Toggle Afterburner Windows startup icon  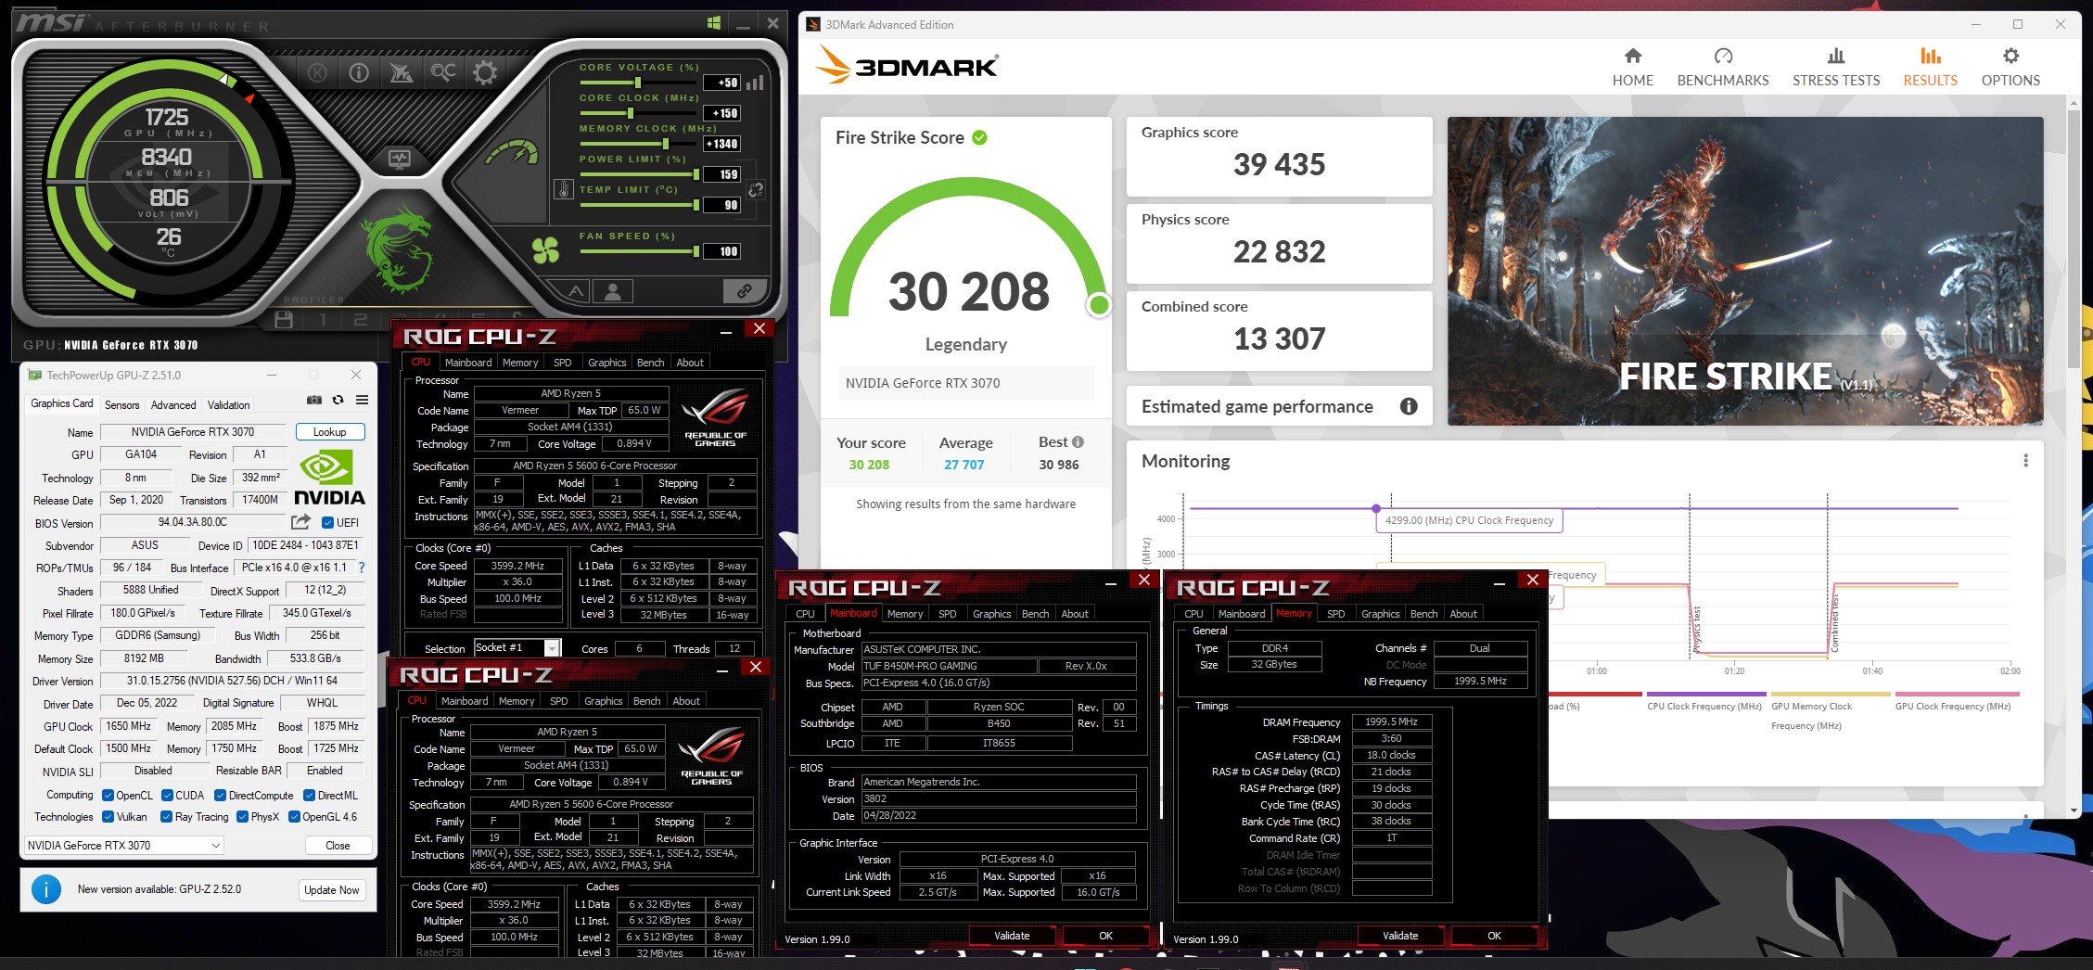point(714,23)
